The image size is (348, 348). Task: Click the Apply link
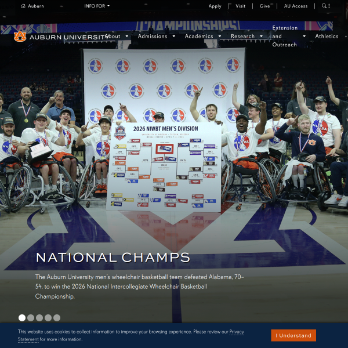(215, 6)
